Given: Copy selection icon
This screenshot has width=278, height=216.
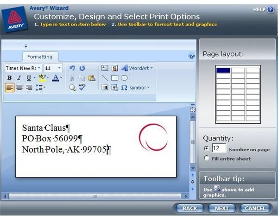Looking at the screenshot, I should (82, 78).
